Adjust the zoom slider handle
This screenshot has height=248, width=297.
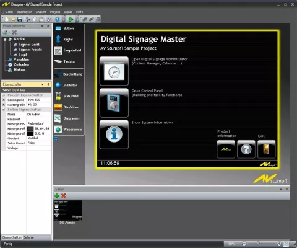[258, 244]
